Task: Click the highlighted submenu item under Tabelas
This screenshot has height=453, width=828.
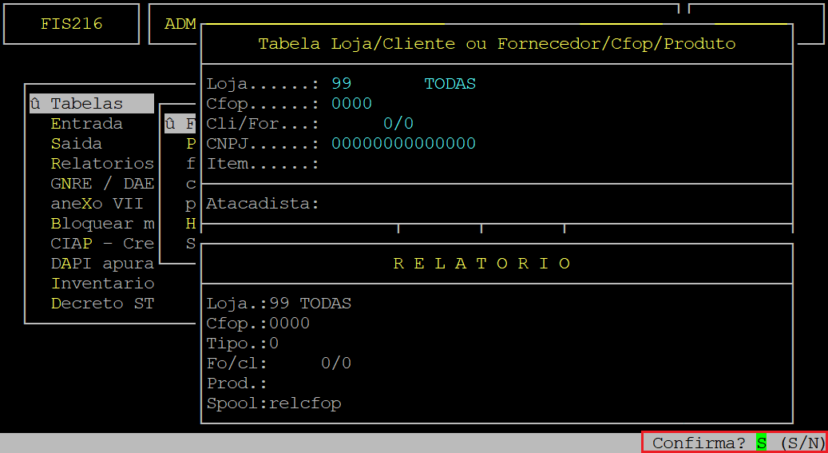Action: click(x=180, y=124)
